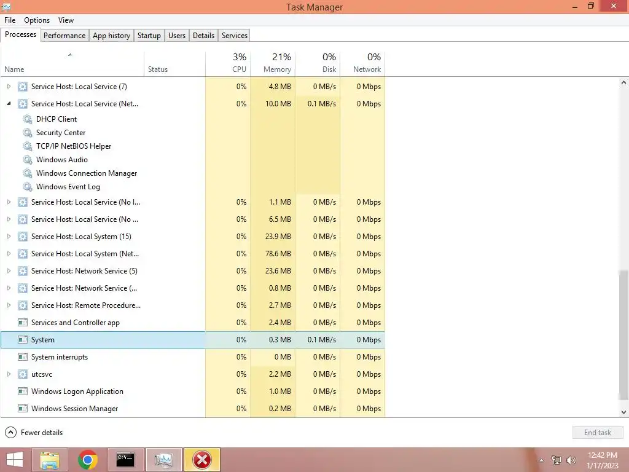Click the TCP/IP NetBIOS Helper gear icon
Image resolution: width=629 pixels, height=472 pixels.
27,146
